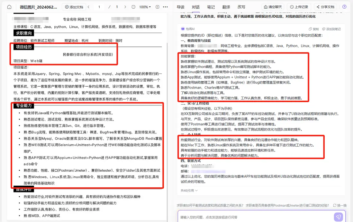Go to the next page arrow
Viewport: 353px width, 222px height.
click(125, 7)
